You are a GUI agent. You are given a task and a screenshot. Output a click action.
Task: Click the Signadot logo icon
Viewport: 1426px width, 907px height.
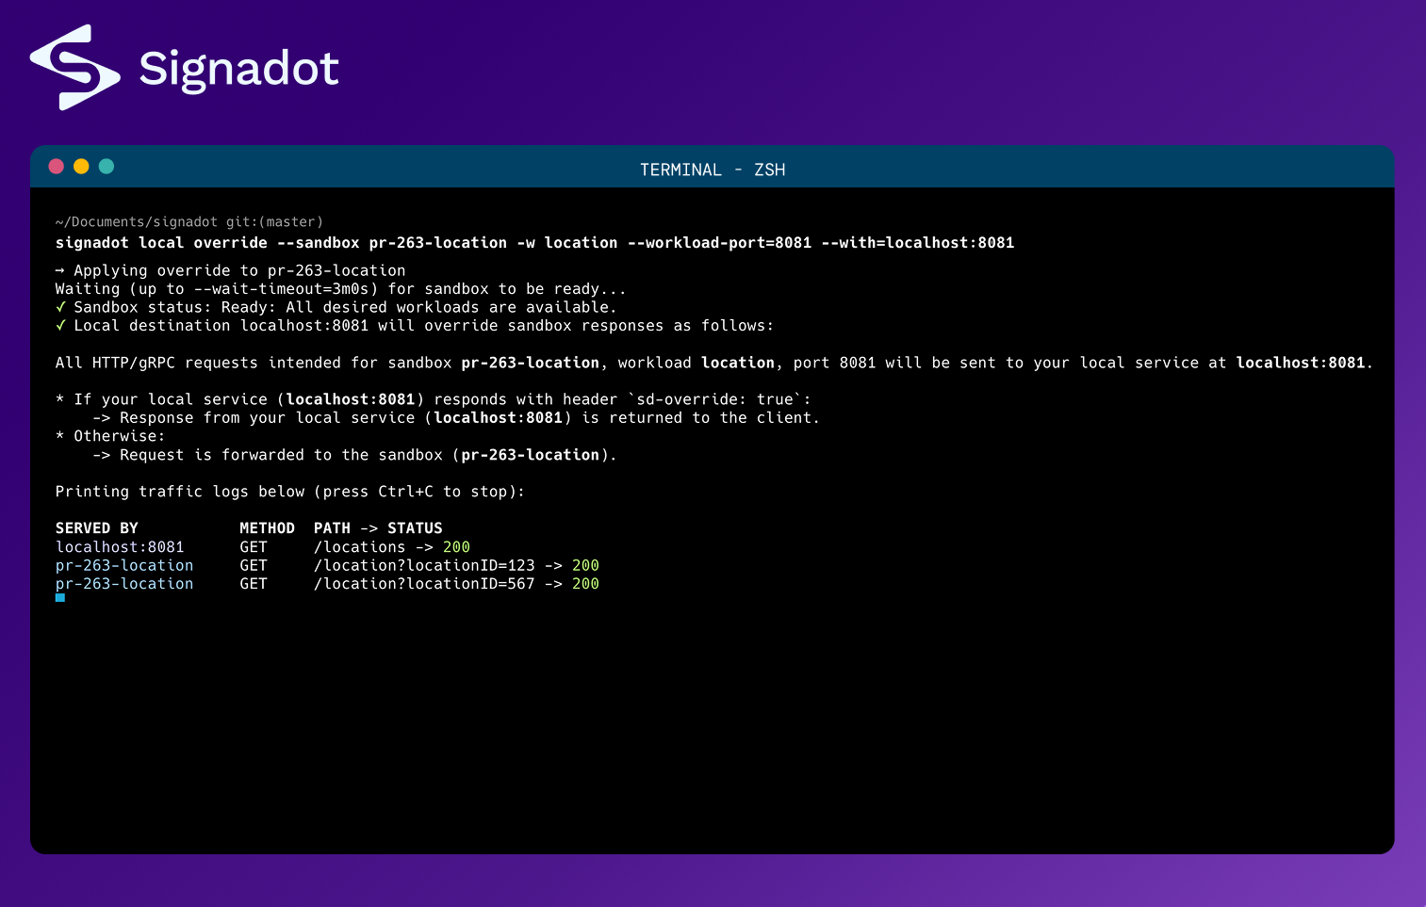pyautogui.click(x=75, y=66)
